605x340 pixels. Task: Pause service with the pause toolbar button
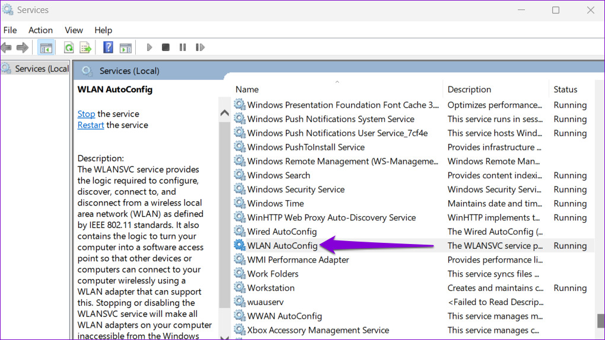click(x=183, y=47)
